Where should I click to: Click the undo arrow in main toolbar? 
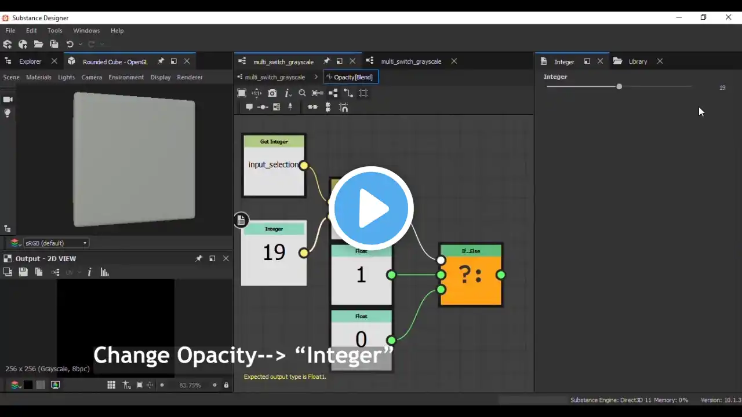pyautogui.click(x=70, y=45)
